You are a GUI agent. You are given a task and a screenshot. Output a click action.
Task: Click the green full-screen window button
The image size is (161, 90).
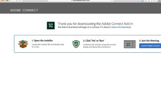7,0
